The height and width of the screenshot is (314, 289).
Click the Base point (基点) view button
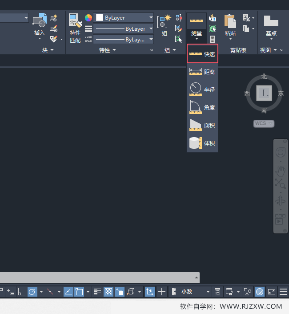tap(271, 26)
